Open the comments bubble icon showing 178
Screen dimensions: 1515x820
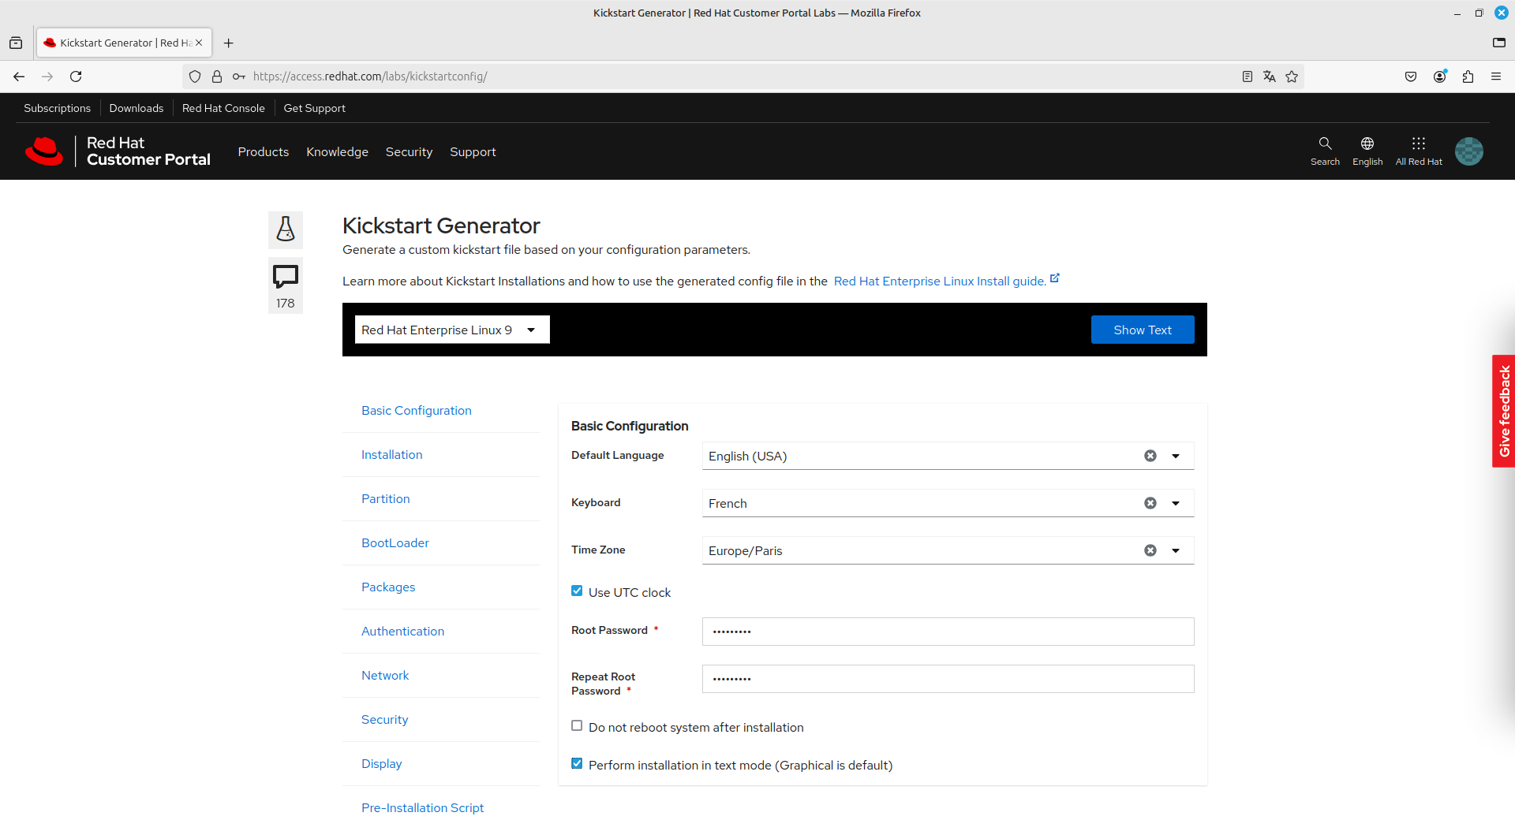[x=286, y=285]
